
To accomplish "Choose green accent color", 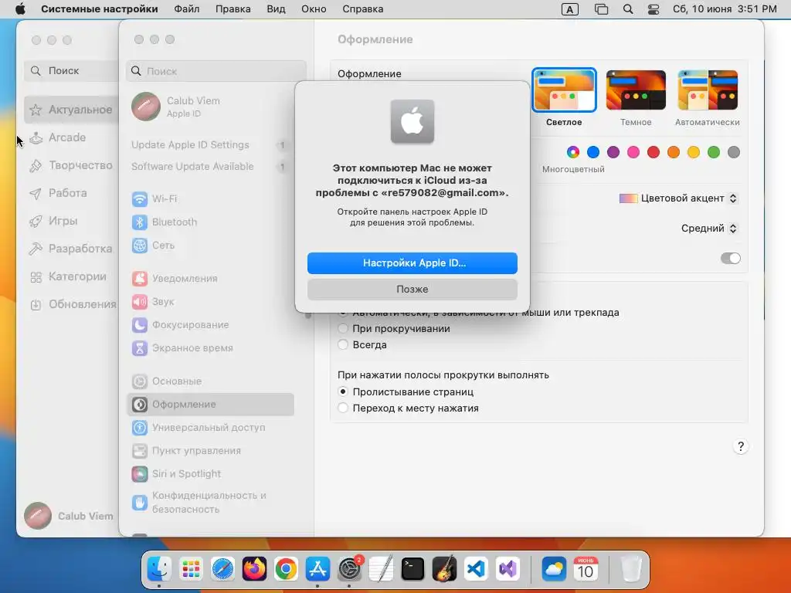I will [713, 152].
